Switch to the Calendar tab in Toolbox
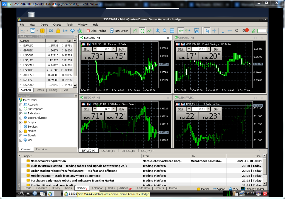285x199 pixels. 97,188
